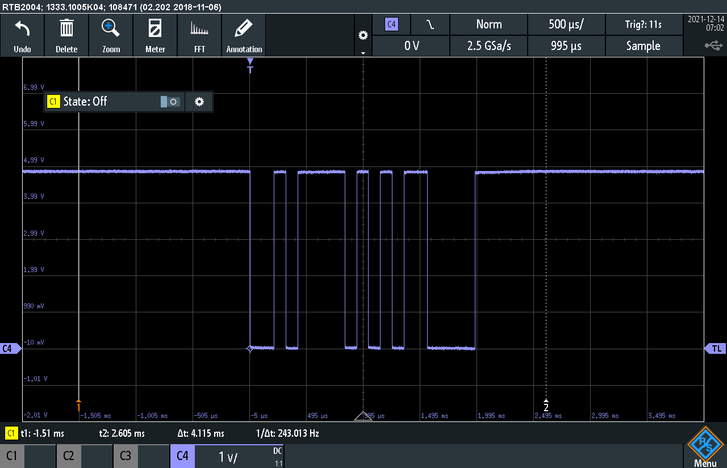
Task: Open the Norm trigger mode setting
Action: pyautogui.click(x=488, y=24)
